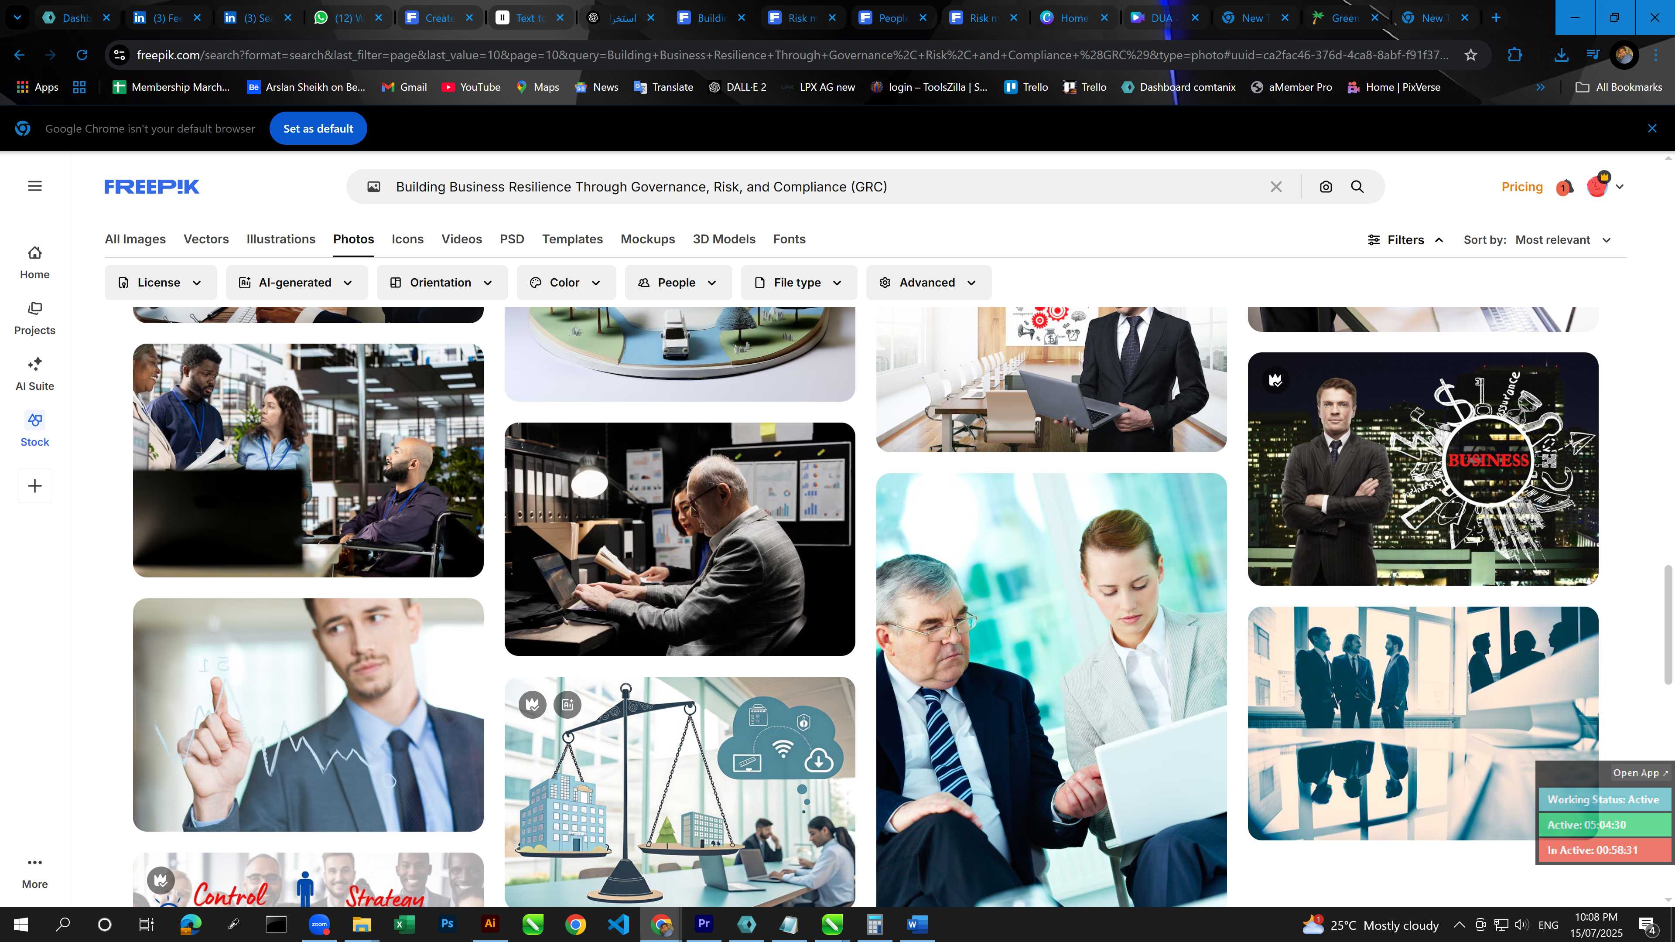Go to Home in Freepik sidebar
The height and width of the screenshot is (942, 1675).
(34, 263)
